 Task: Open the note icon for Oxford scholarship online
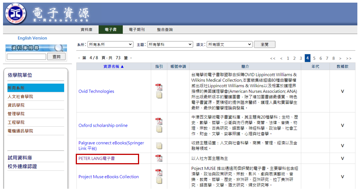159,129
